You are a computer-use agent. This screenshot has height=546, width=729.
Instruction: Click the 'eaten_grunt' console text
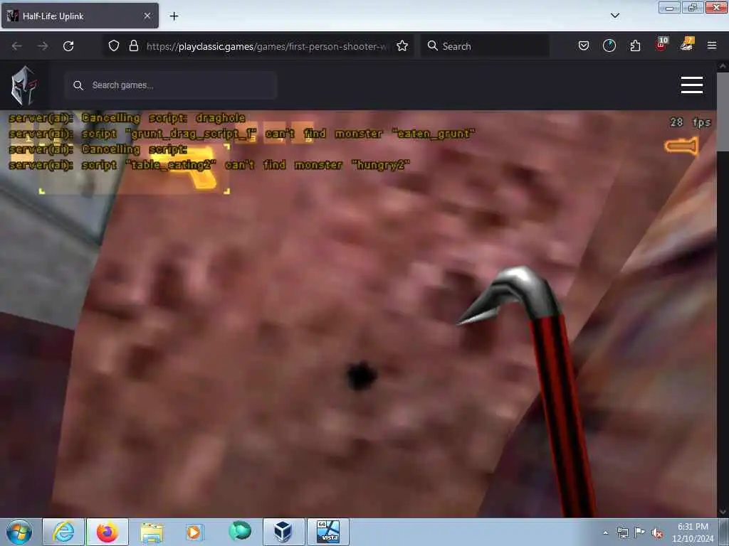(x=434, y=134)
